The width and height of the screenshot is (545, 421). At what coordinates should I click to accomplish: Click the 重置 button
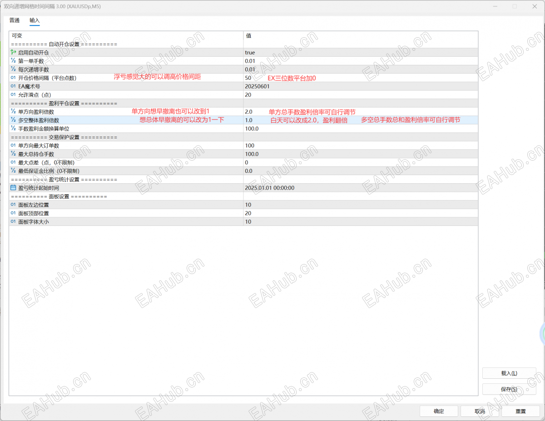point(520,411)
